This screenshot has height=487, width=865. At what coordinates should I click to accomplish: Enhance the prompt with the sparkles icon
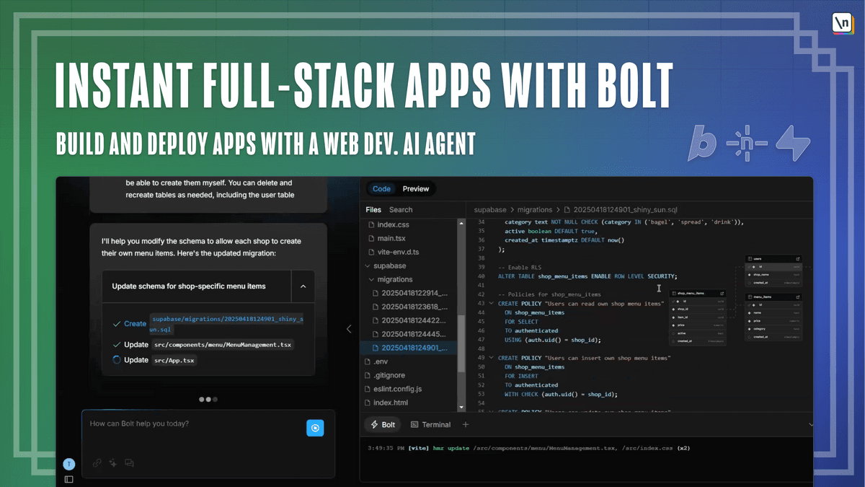point(113,462)
